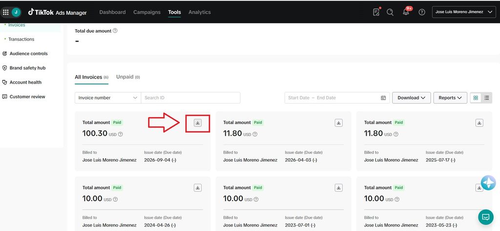The image size is (500, 231).
Task: Switch to grid card view
Action: (x=476, y=98)
